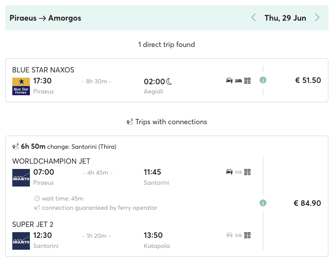The image size is (335, 262).
Task: Click vehicle icon on WorldChampion Jet
Action: click(229, 172)
